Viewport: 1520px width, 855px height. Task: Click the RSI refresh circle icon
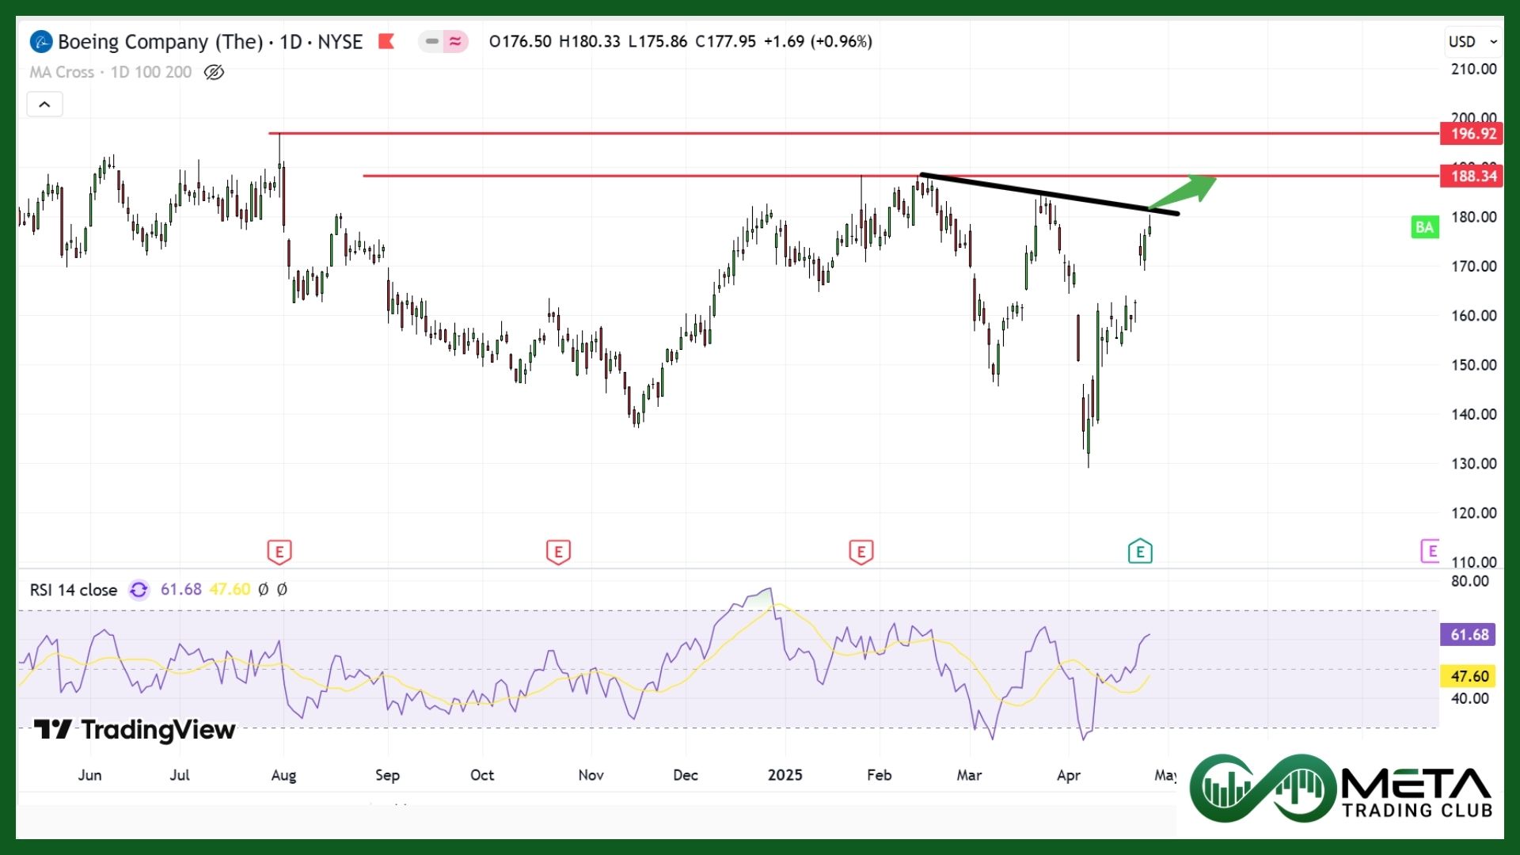139,590
